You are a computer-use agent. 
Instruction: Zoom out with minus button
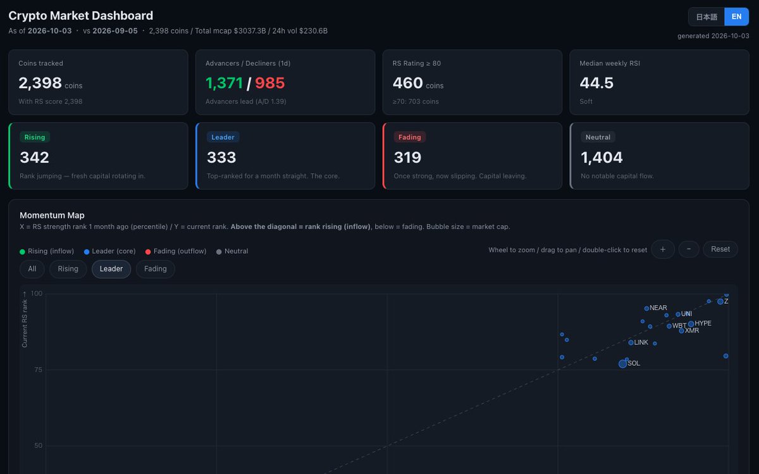pos(689,249)
